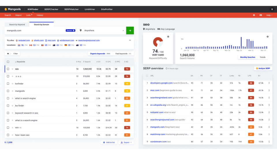Screen dimensions: 277x155
Task: Select the US location link
Action: [46, 45]
